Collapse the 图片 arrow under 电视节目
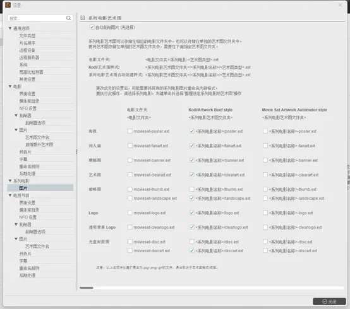 point(16,239)
